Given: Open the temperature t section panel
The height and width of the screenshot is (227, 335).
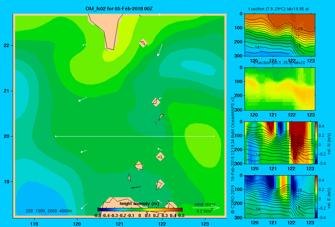Looking at the screenshot, I should point(280,35).
